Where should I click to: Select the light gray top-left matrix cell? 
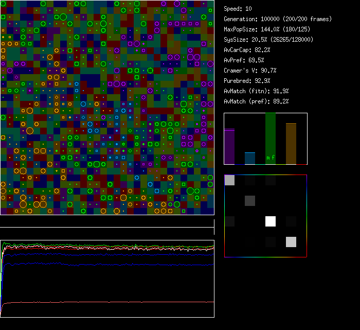[230, 180]
